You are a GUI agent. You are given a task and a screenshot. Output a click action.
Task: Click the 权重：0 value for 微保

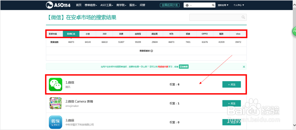(174, 122)
